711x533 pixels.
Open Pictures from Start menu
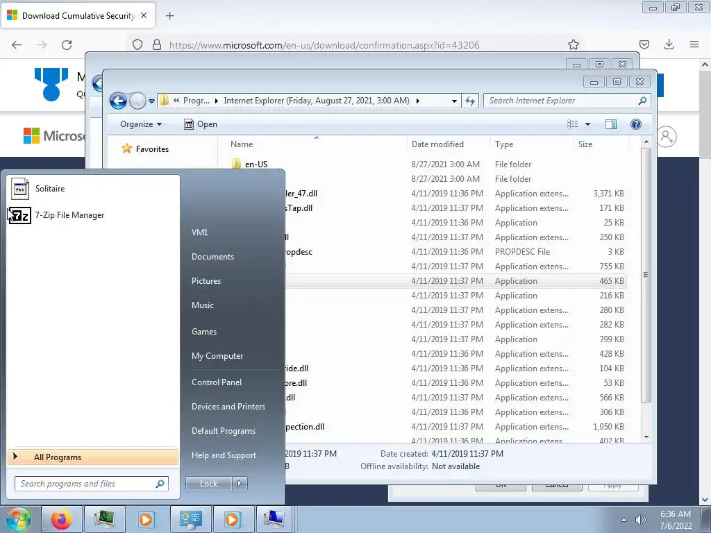coord(206,281)
